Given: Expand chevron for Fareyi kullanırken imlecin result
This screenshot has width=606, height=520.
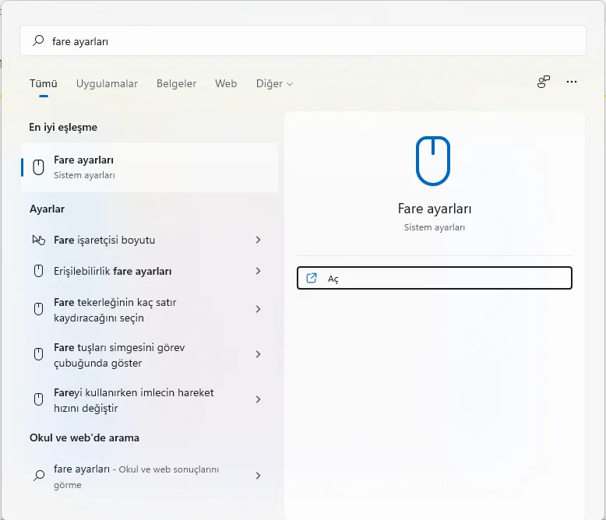Looking at the screenshot, I should [x=258, y=399].
